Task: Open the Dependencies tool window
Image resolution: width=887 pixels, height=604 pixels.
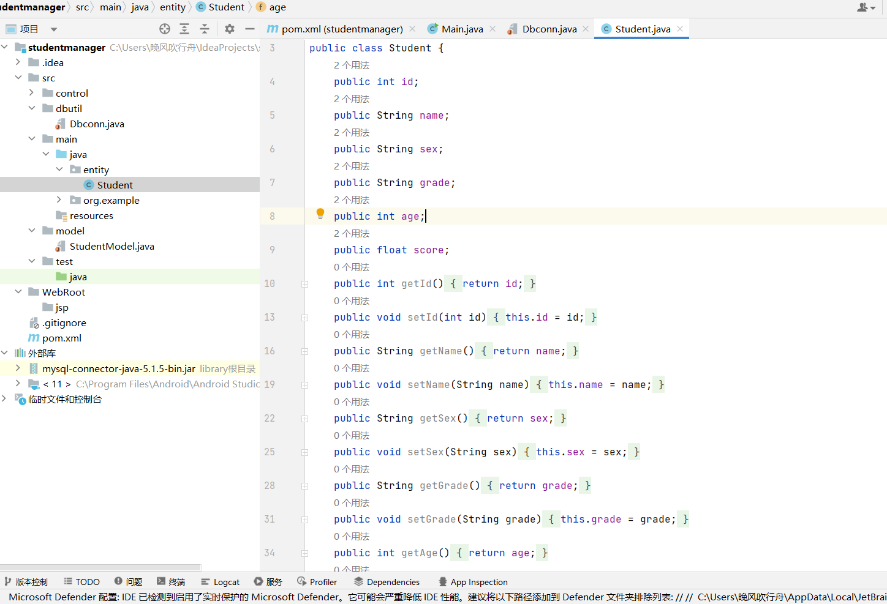Action: click(x=387, y=581)
